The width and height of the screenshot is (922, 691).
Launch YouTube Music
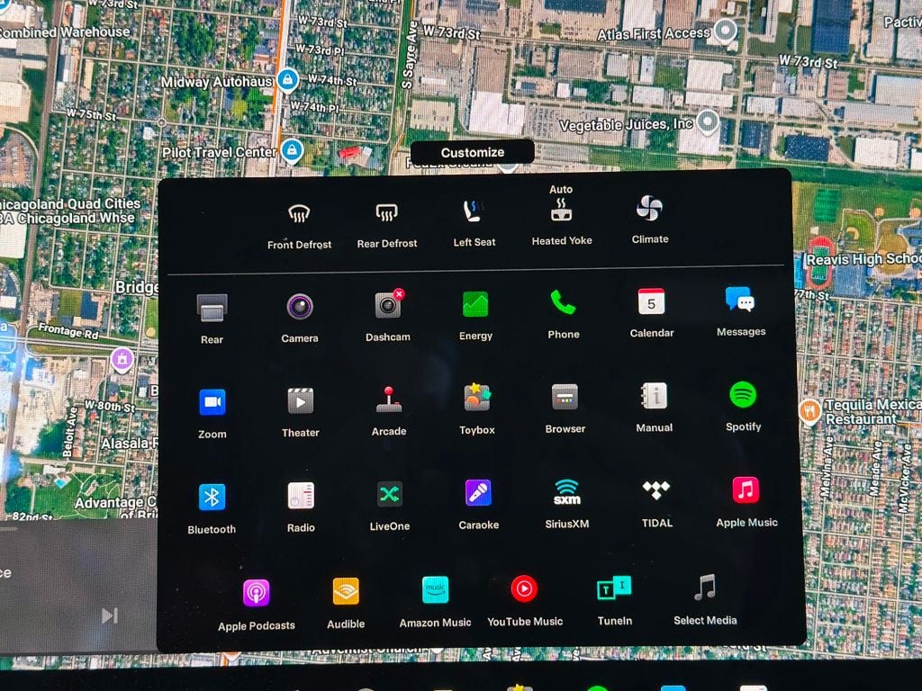(524, 588)
